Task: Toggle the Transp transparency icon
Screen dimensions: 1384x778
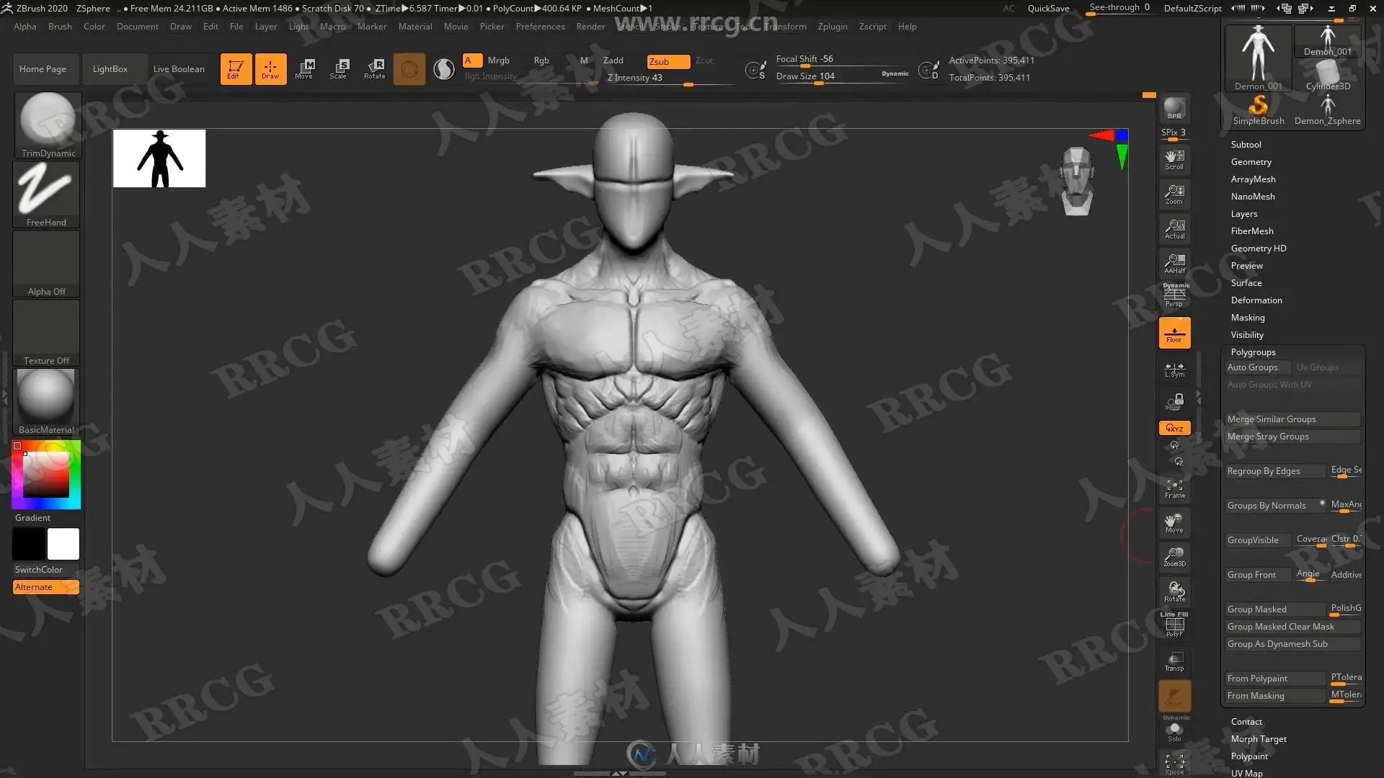Action: pos(1174,661)
